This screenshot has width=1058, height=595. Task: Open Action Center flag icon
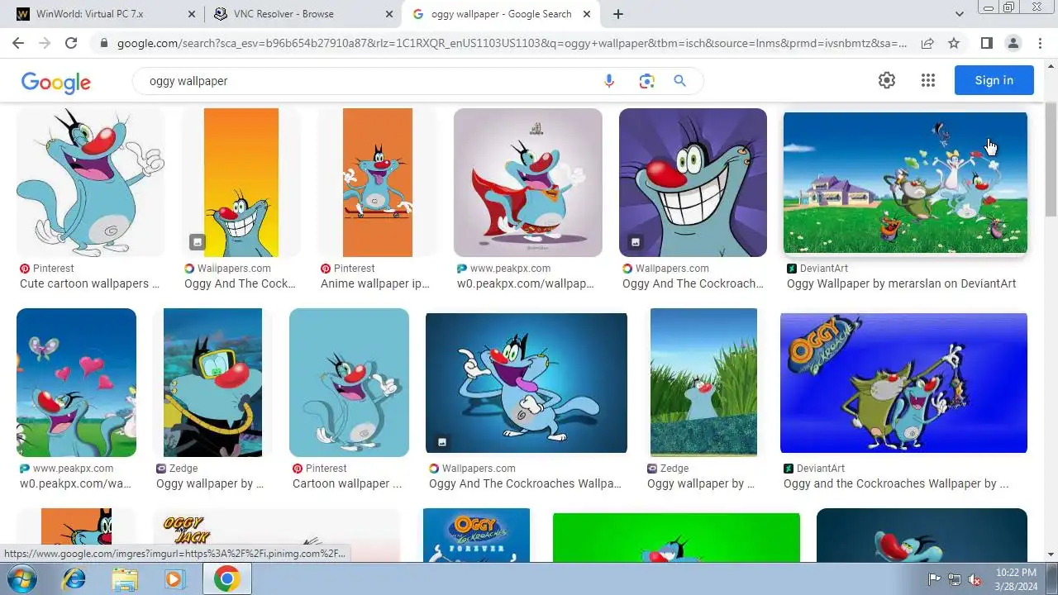[934, 579]
